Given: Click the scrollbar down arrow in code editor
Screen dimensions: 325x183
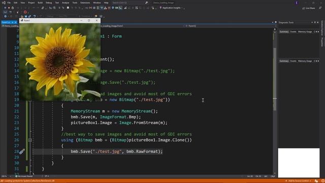Looking at the screenshot, I should point(275,173).
